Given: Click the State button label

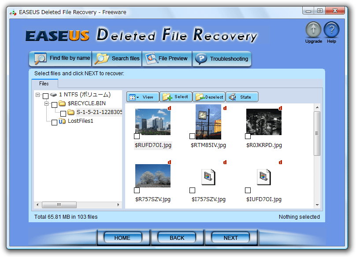Looking at the screenshot, I should pyautogui.click(x=245, y=97).
